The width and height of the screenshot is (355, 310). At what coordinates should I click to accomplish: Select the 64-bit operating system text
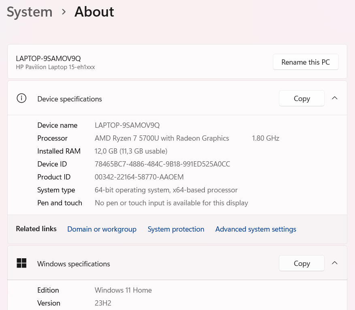[166, 190]
